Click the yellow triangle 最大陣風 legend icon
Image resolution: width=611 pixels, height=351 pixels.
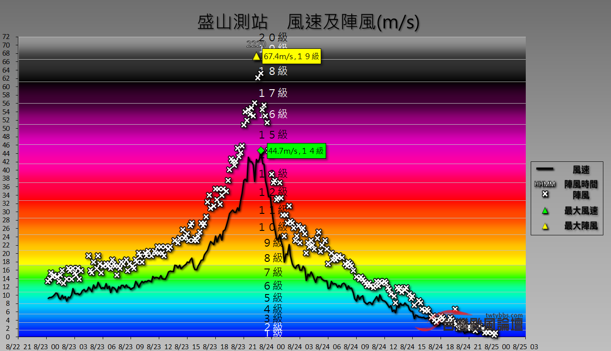click(546, 226)
